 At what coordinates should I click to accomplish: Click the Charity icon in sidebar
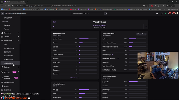click(x=2, y=86)
